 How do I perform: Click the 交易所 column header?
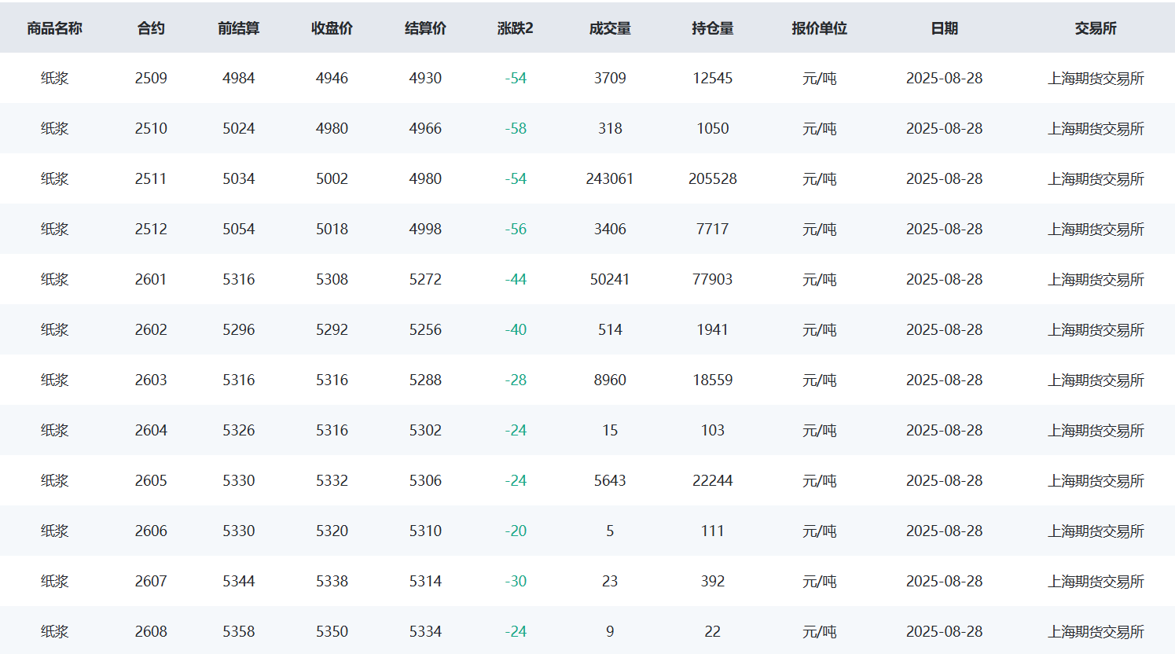1096,28
